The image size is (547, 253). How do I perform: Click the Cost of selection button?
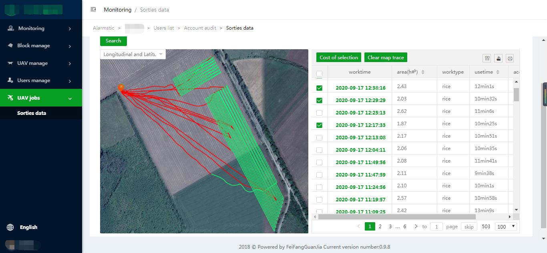338,57
